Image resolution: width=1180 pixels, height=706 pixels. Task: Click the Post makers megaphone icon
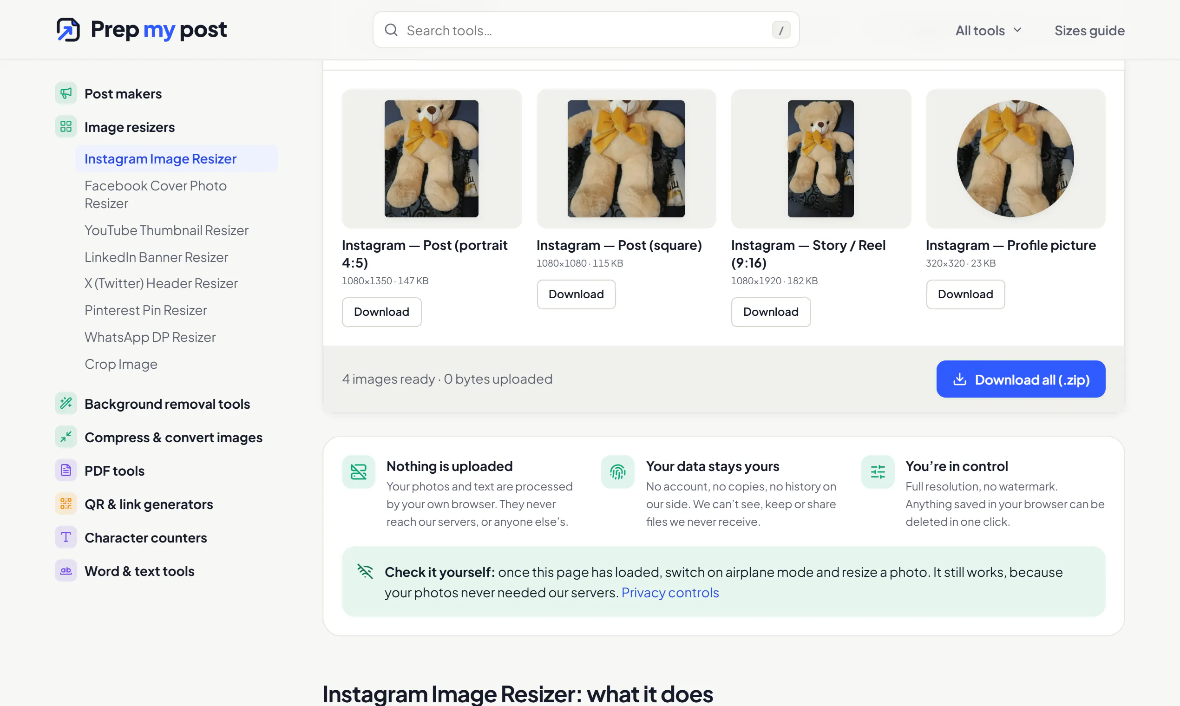66,93
